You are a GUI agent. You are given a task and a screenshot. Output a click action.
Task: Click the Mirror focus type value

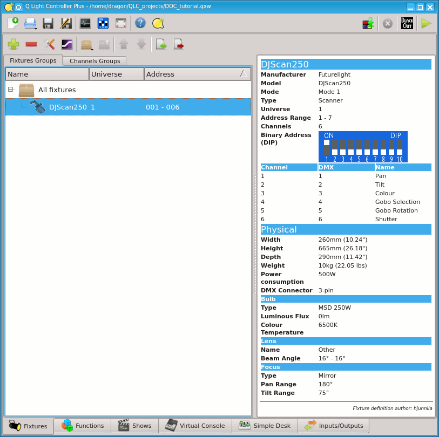coord(327,375)
